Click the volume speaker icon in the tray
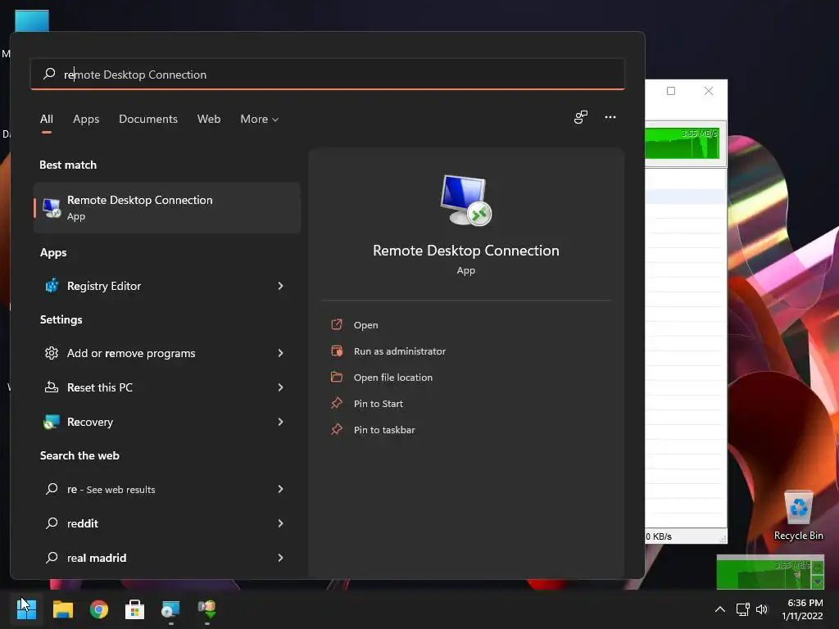 pyautogui.click(x=762, y=609)
